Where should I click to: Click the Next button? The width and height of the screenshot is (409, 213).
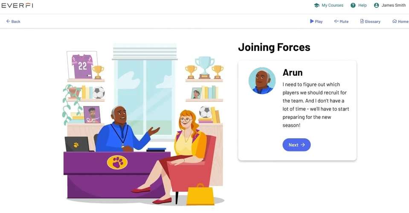(x=296, y=145)
